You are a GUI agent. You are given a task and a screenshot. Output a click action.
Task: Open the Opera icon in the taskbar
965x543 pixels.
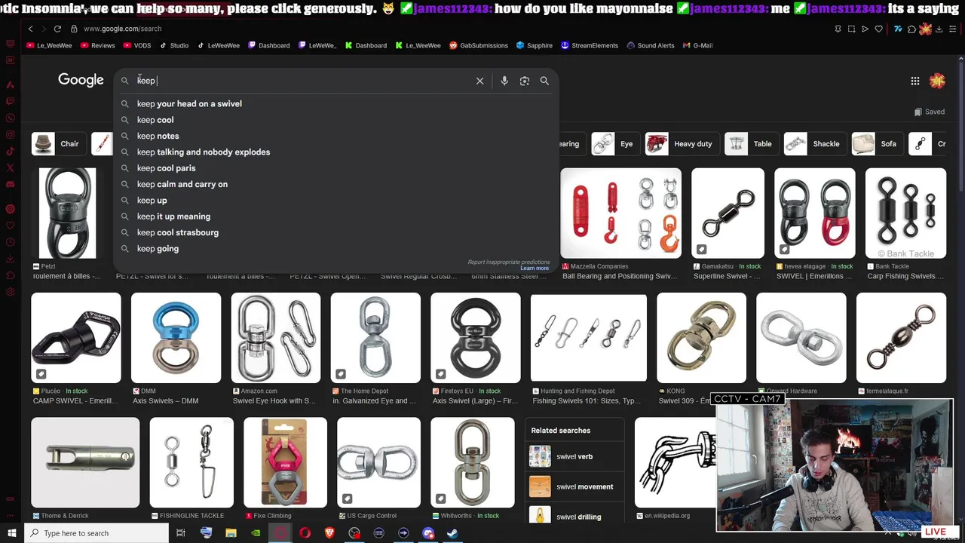pos(305,533)
